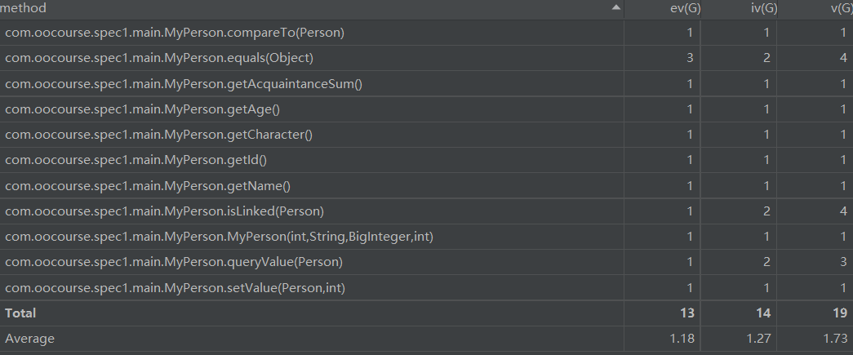Sort by the method column header

(312, 8)
